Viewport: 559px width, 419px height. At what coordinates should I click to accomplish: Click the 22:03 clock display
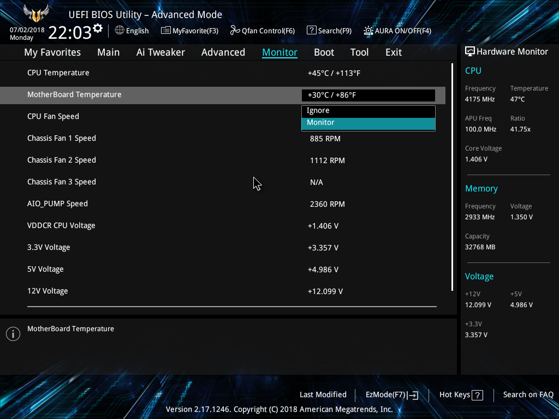click(70, 32)
